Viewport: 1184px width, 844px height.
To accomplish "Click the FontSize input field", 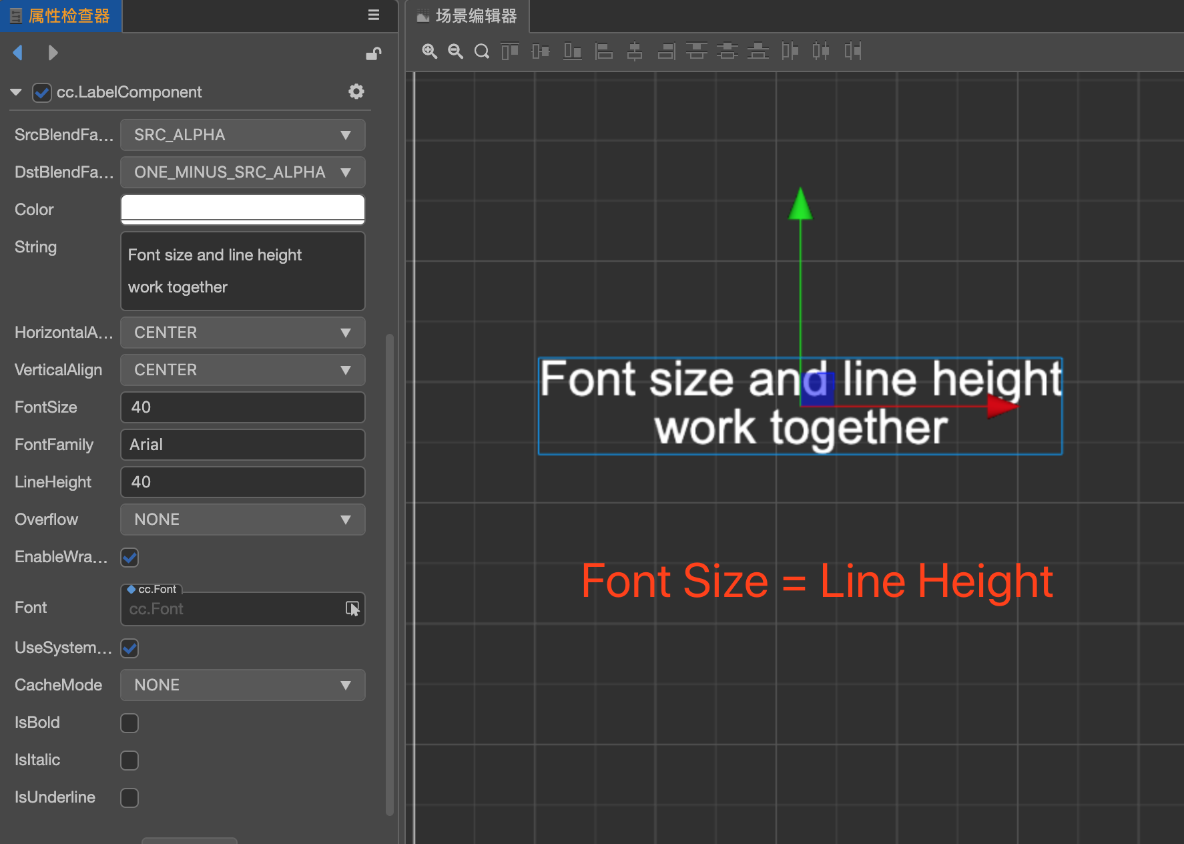I will point(242,407).
